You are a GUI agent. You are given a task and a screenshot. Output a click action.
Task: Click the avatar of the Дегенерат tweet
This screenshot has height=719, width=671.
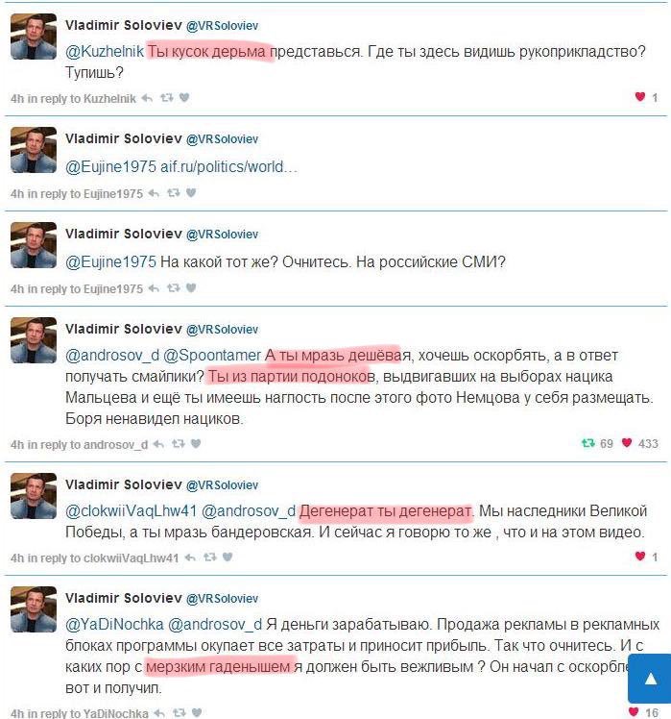34,496
